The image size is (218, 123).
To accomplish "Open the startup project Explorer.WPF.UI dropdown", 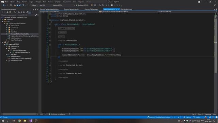I will (63, 5).
